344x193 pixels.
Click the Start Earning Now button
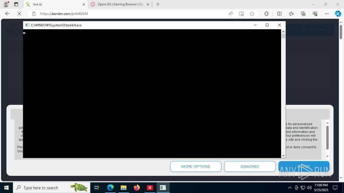[308, 30]
